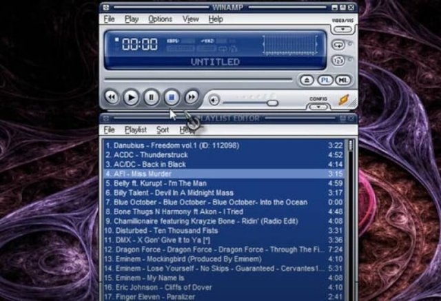Select track 3 AC/DC - Back in Black
Image resolution: width=441 pixels, height=301 pixels.
click(x=224, y=165)
